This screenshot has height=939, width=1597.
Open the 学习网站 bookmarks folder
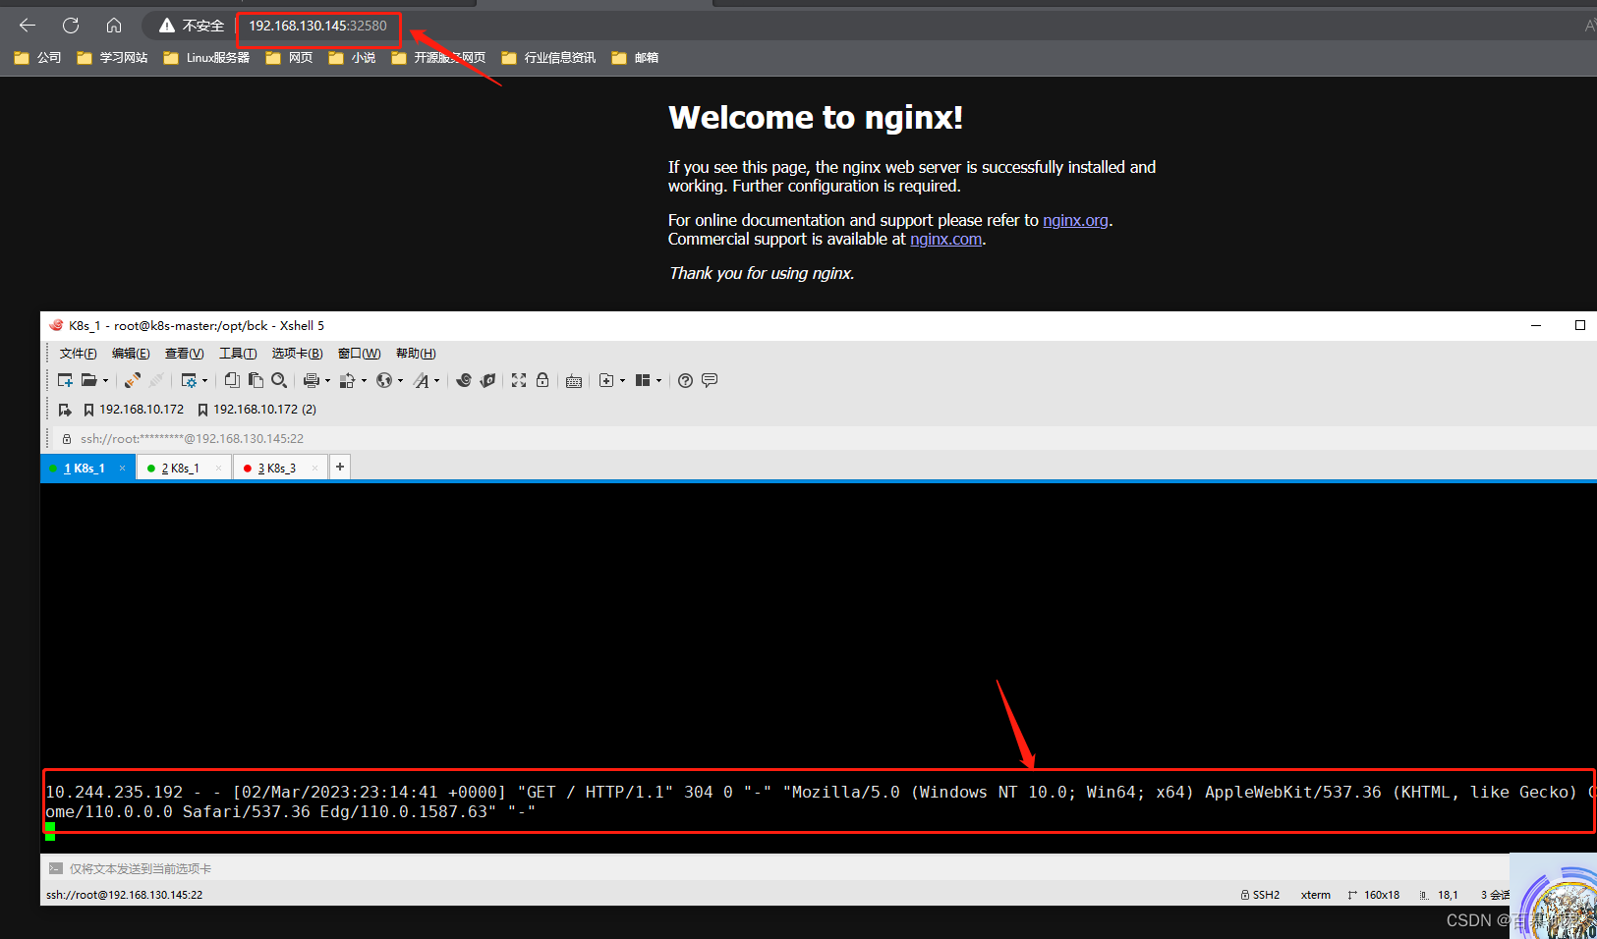112,58
